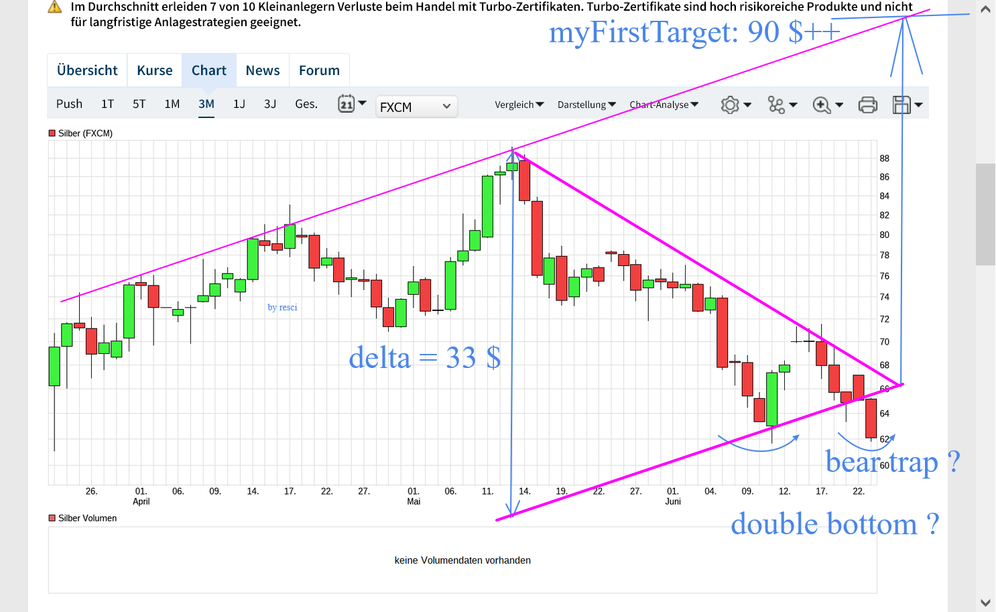Screen dimensions: 996x612
Task: Select the 3J timeframe
Action: pyautogui.click(x=270, y=104)
